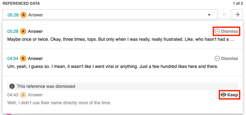This screenshot has height=115, width=246.
Task: Open the 05:28 Answer dropdown arrow
Action: tap(209, 15)
